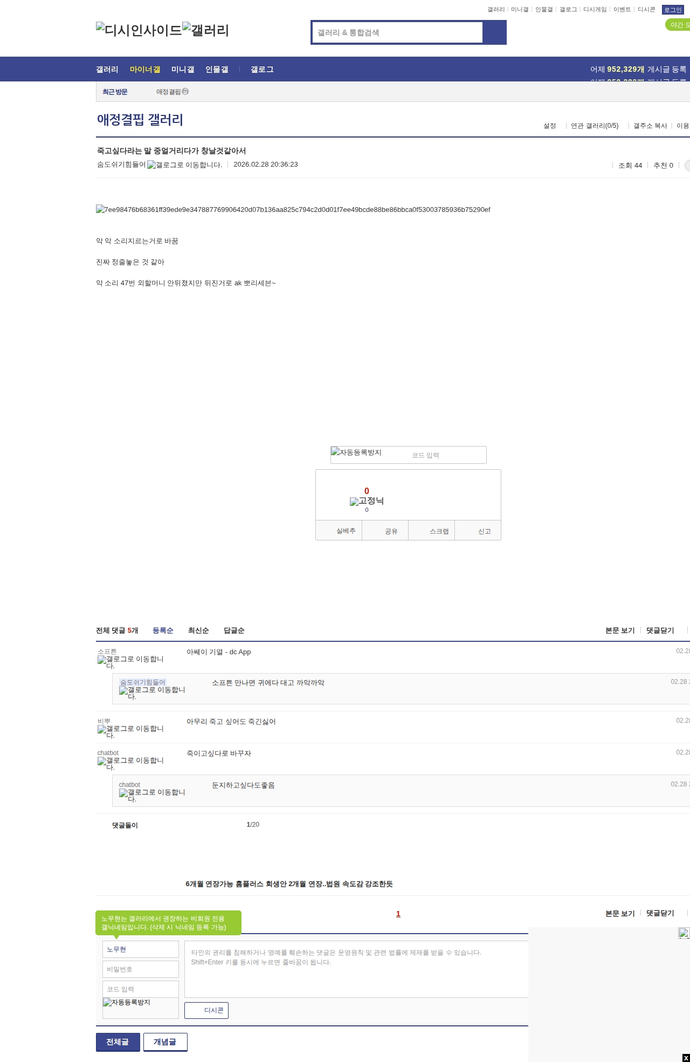
Task: Click the 비밀번호 input field
Action: point(141,969)
